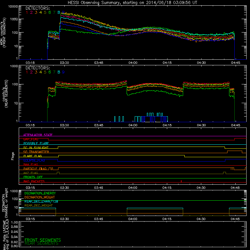Select yellow detector 4 in the front segments legend
The width and height of the screenshot is (250, 250).
41,12
